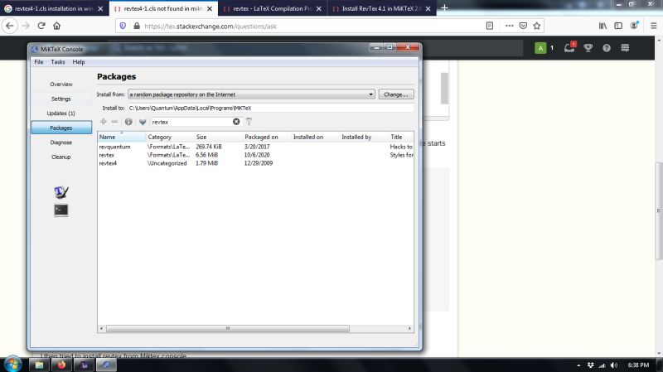
Task: Sort packages by Category column
Action: [170, 137]
